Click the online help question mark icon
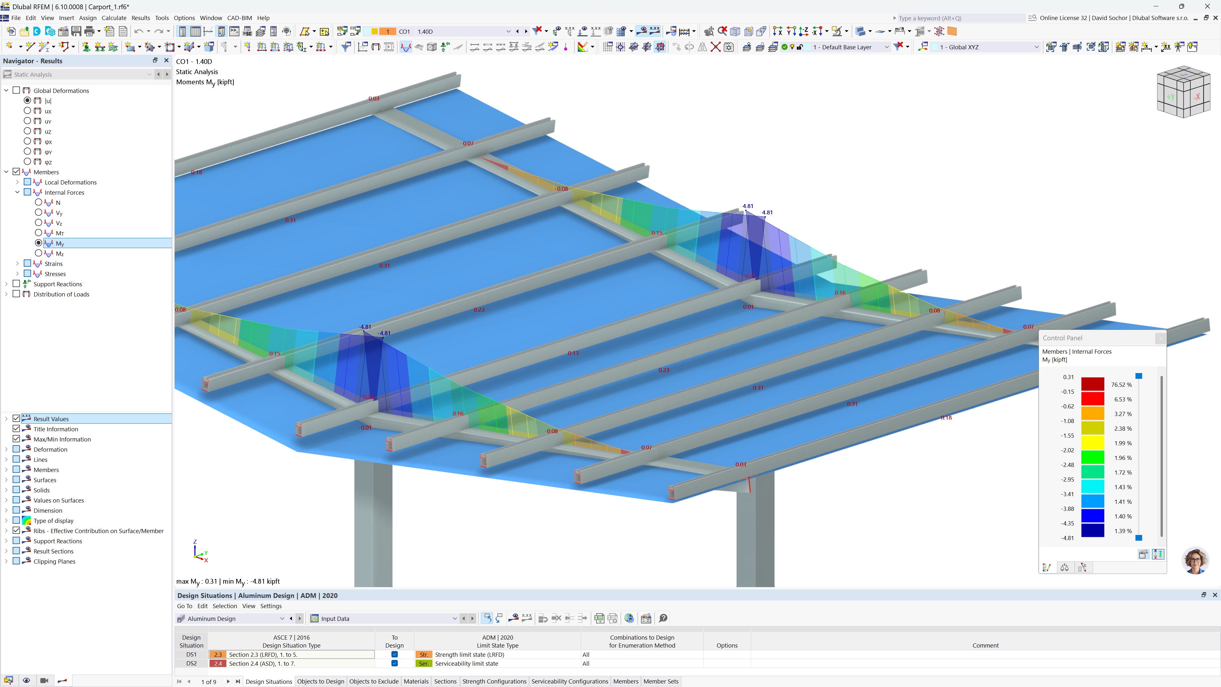The width and height of the screenshot is (1221, 687). pyautogui.click(x=663, y=618)
